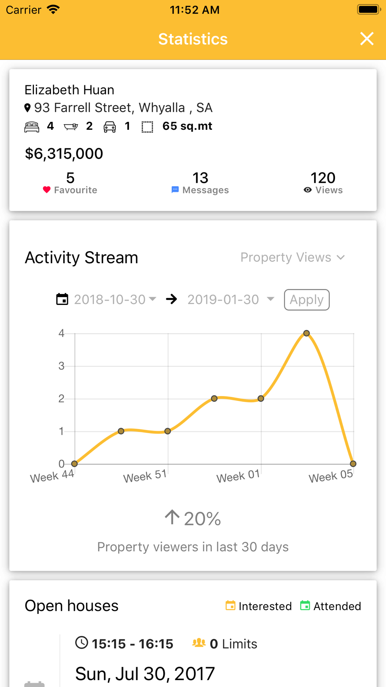
Task: Tap the blue Messages chat icon
Action: 175,190
